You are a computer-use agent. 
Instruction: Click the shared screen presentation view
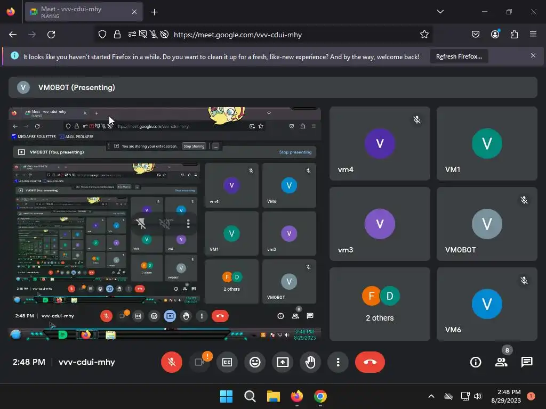(x=165, y=224)
